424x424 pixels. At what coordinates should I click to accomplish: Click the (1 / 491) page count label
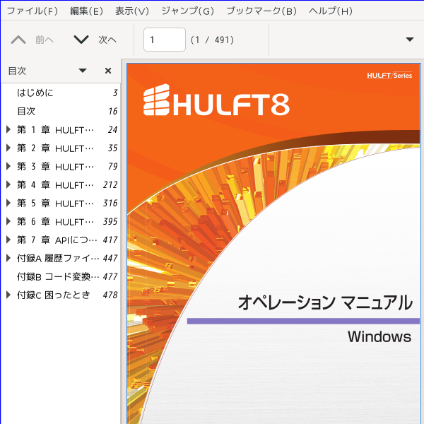coord(212,40)
